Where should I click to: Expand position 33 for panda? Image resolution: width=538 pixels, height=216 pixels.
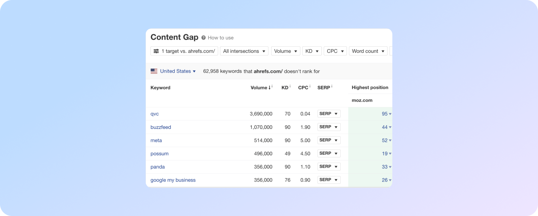(x=386, y=167)
